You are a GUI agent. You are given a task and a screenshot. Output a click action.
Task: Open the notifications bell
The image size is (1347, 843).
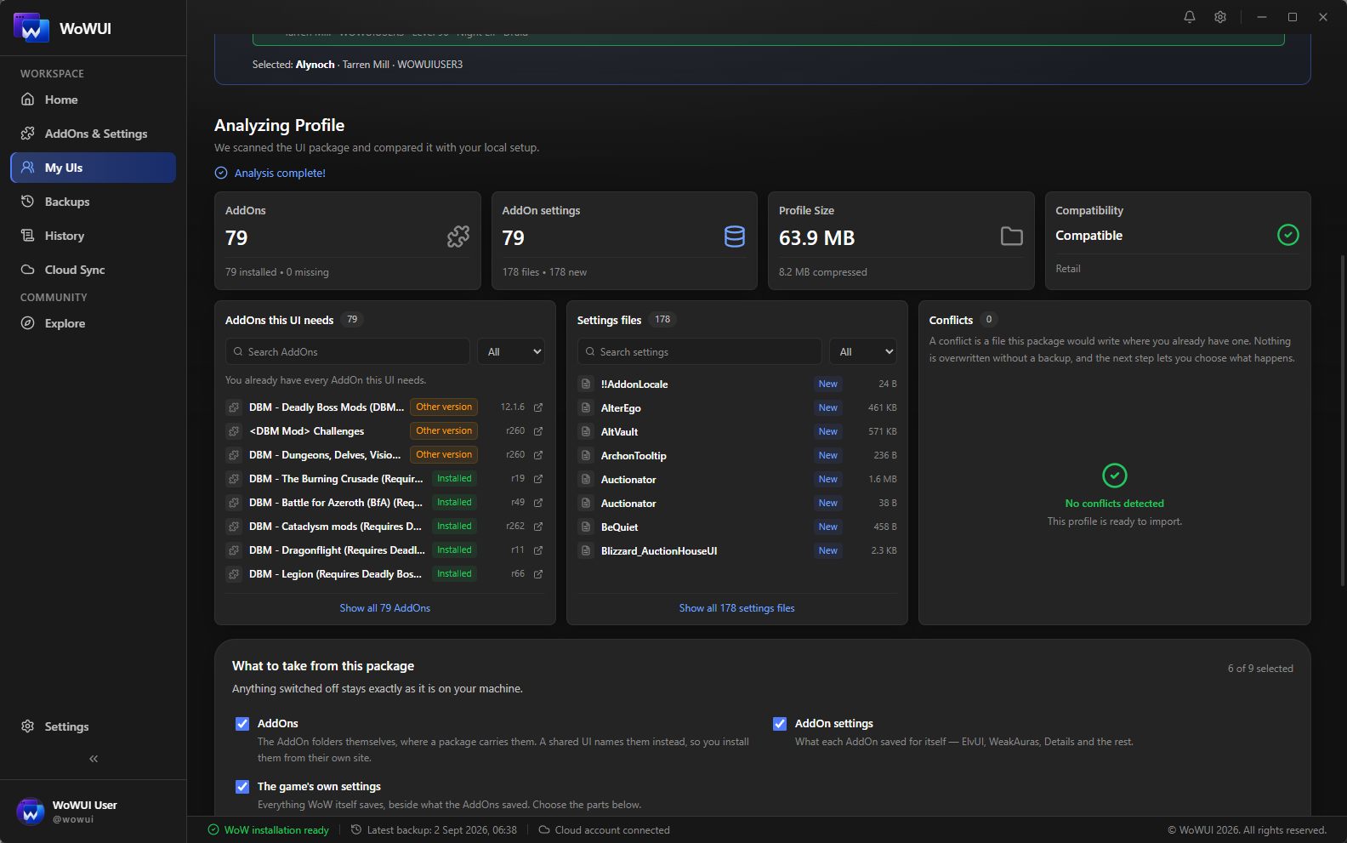1189,17
